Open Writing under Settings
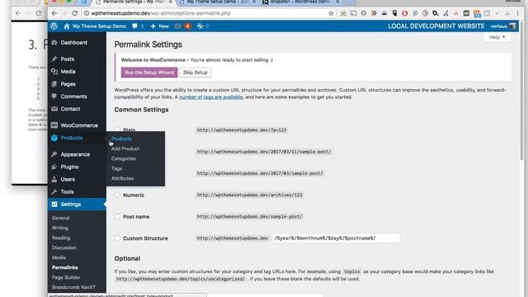The width and height of the screenshot is (528, 297). (60, 228)
